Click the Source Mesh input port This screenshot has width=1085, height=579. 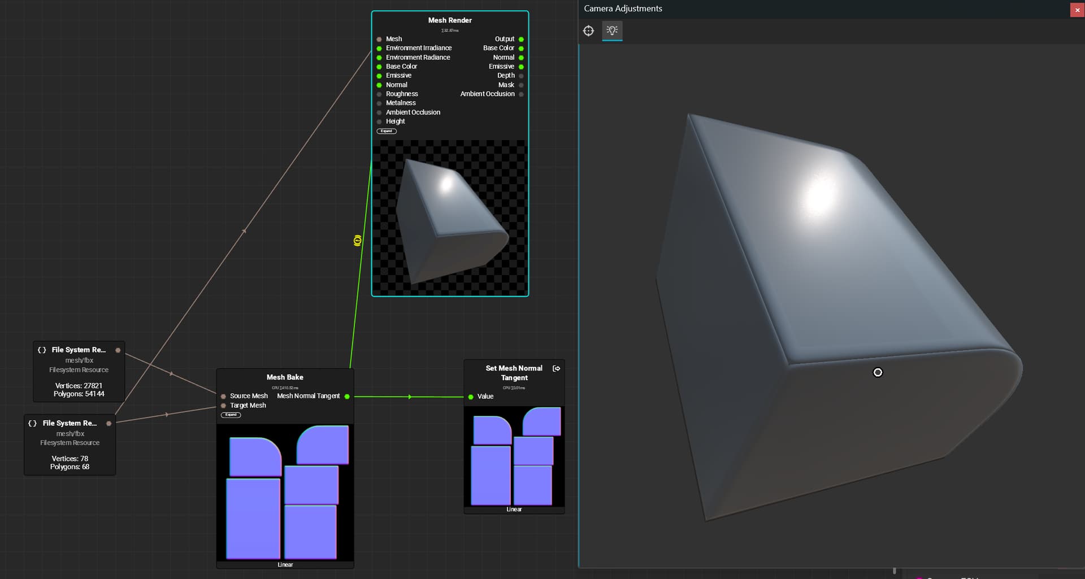pyautogui.click(x=224, y=397)
